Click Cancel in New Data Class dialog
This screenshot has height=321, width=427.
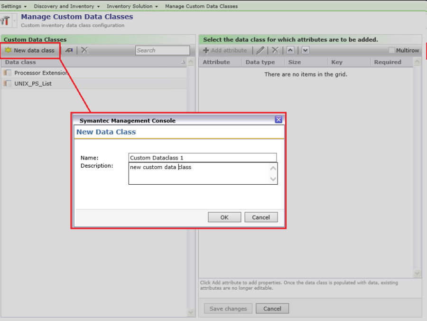(x=261, y=217)
